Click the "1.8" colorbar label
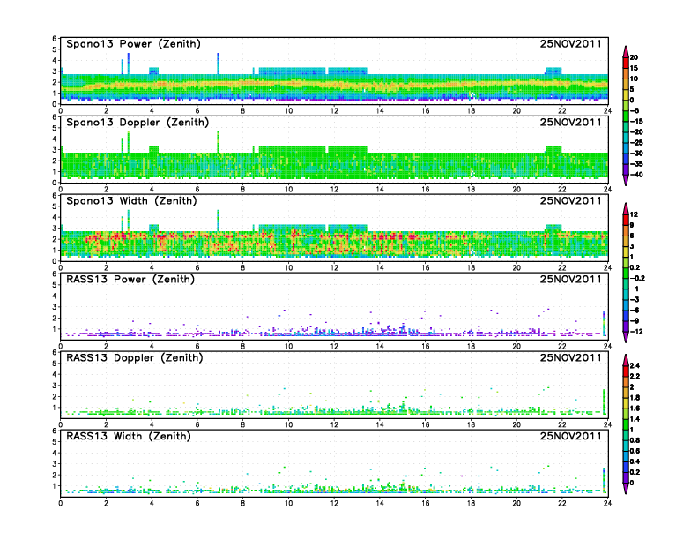The height and width of the screenshot is (540, 698). 635,398
